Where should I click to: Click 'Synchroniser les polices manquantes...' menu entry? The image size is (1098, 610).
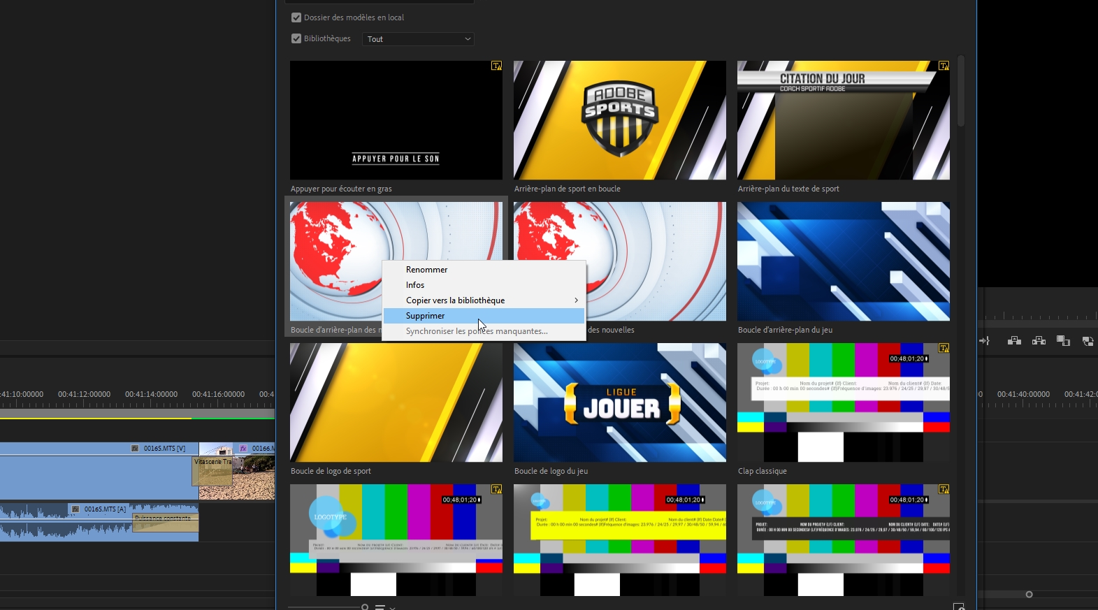484,331
